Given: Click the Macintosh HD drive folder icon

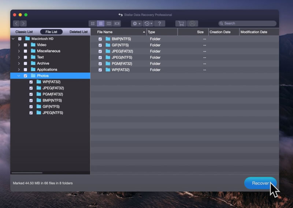Looking at the screenshot, I should coord(27,39).
